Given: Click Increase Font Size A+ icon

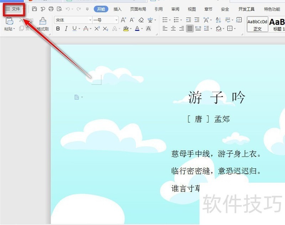Looking at the screenshot, I should click(124, 20).
